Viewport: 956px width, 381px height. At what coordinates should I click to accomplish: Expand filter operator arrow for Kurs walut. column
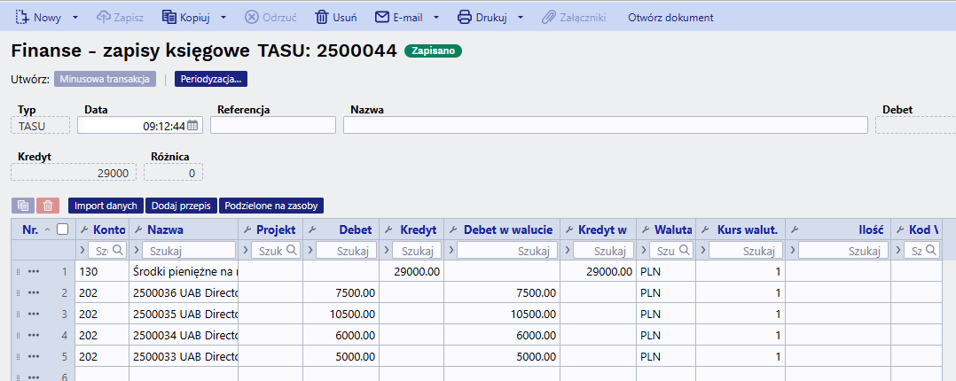click(701, 250)
